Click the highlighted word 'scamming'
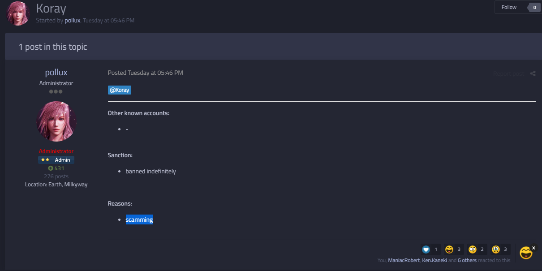The image size is (542, 271). point(139,219)
